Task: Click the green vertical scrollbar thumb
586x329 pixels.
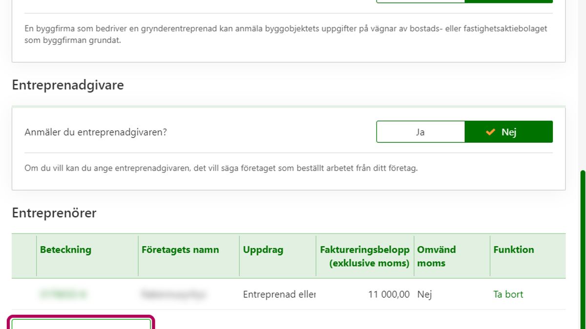Action: [x=582, y=249]
